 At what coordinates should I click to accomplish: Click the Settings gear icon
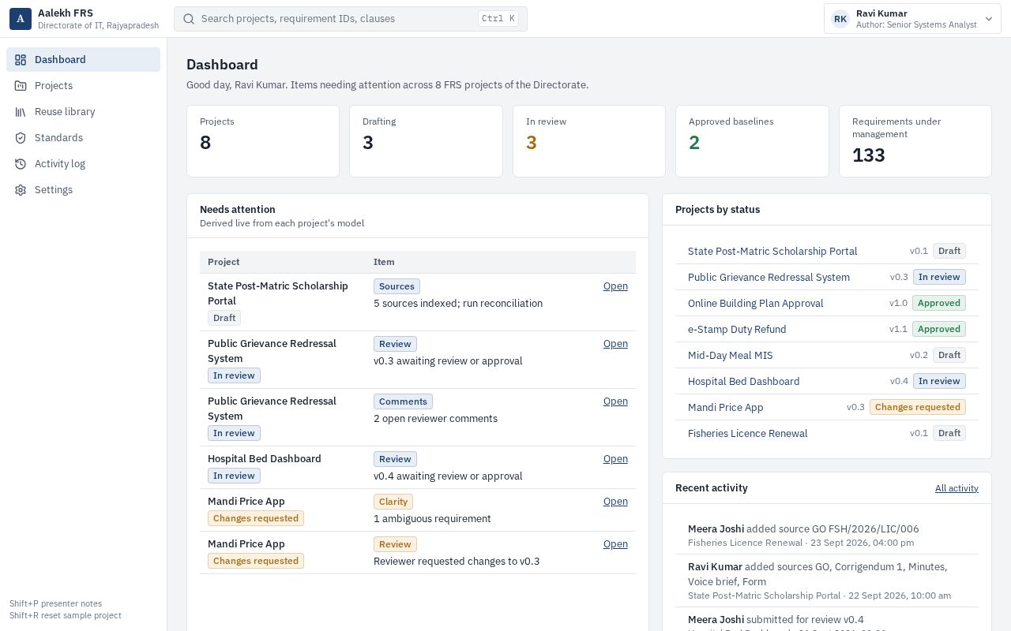click(21, 190)
